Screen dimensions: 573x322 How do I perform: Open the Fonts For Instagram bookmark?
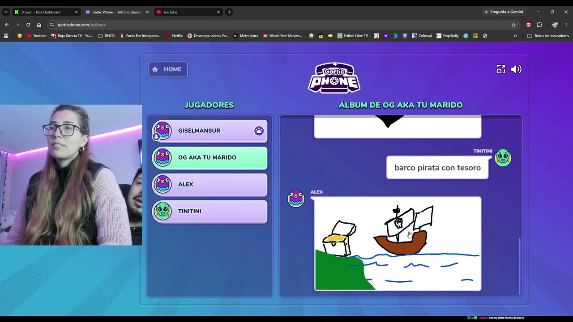140,36
